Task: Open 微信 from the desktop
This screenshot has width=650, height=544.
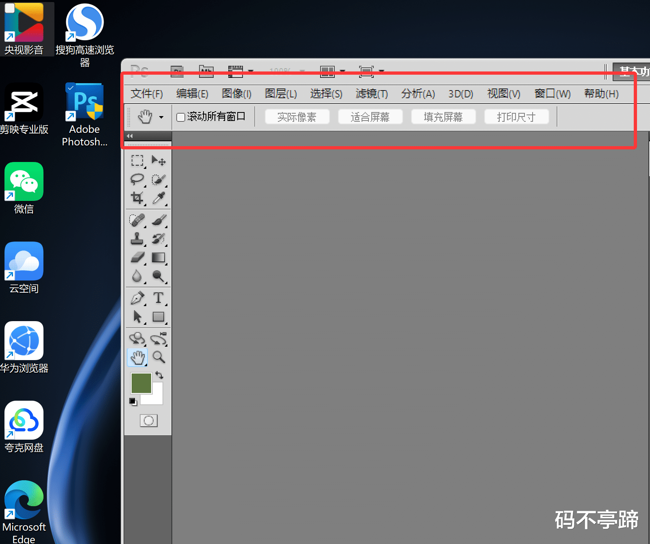Action: coord(24,188)
